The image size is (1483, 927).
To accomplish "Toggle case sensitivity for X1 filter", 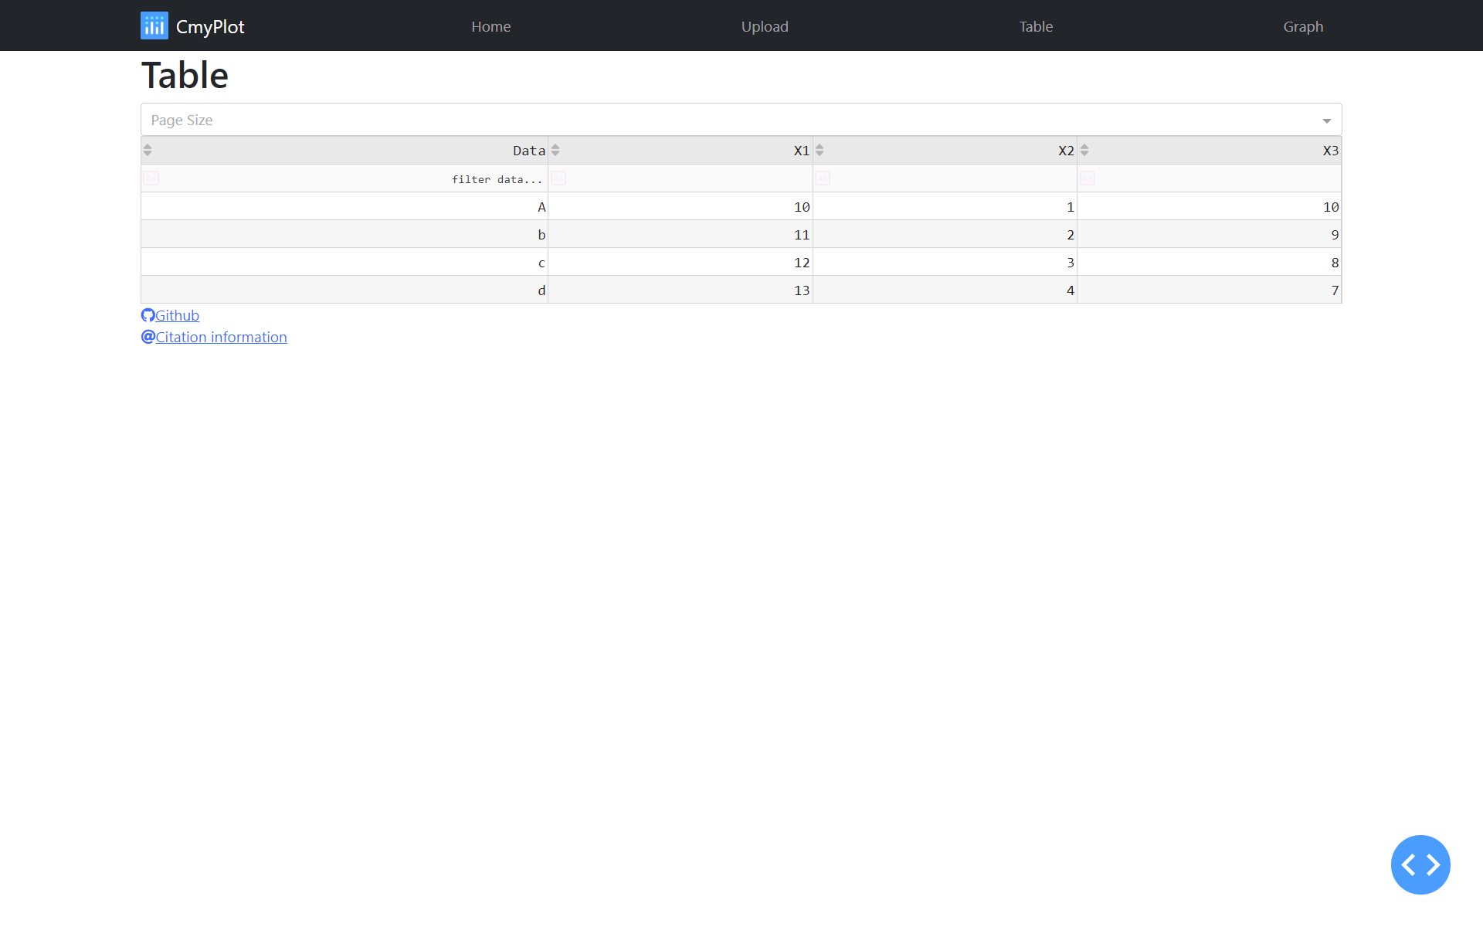I will click(x=558, y=178).
